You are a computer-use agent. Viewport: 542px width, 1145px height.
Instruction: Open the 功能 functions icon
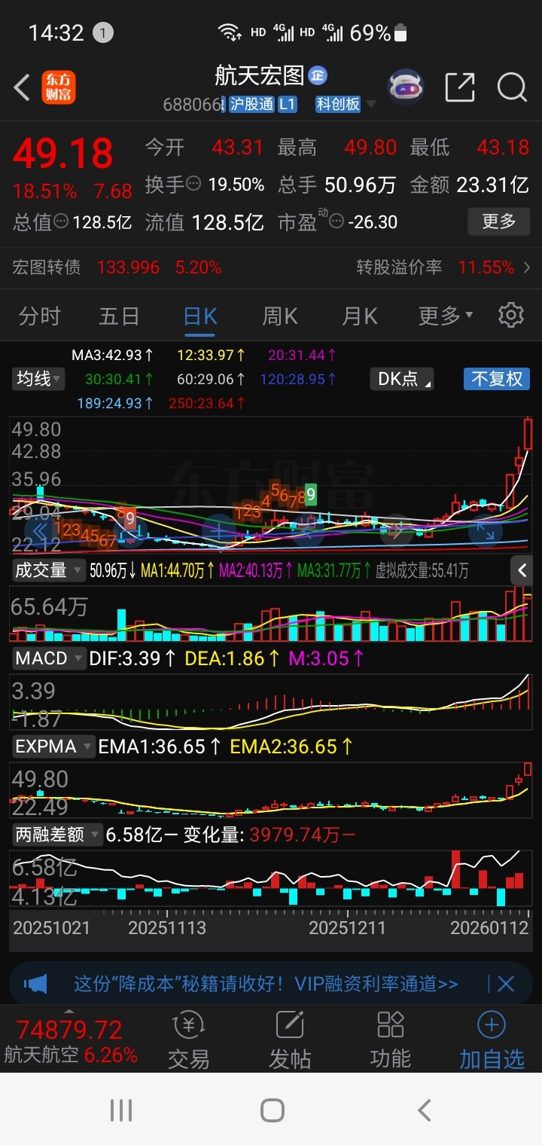coord(391,1040)
